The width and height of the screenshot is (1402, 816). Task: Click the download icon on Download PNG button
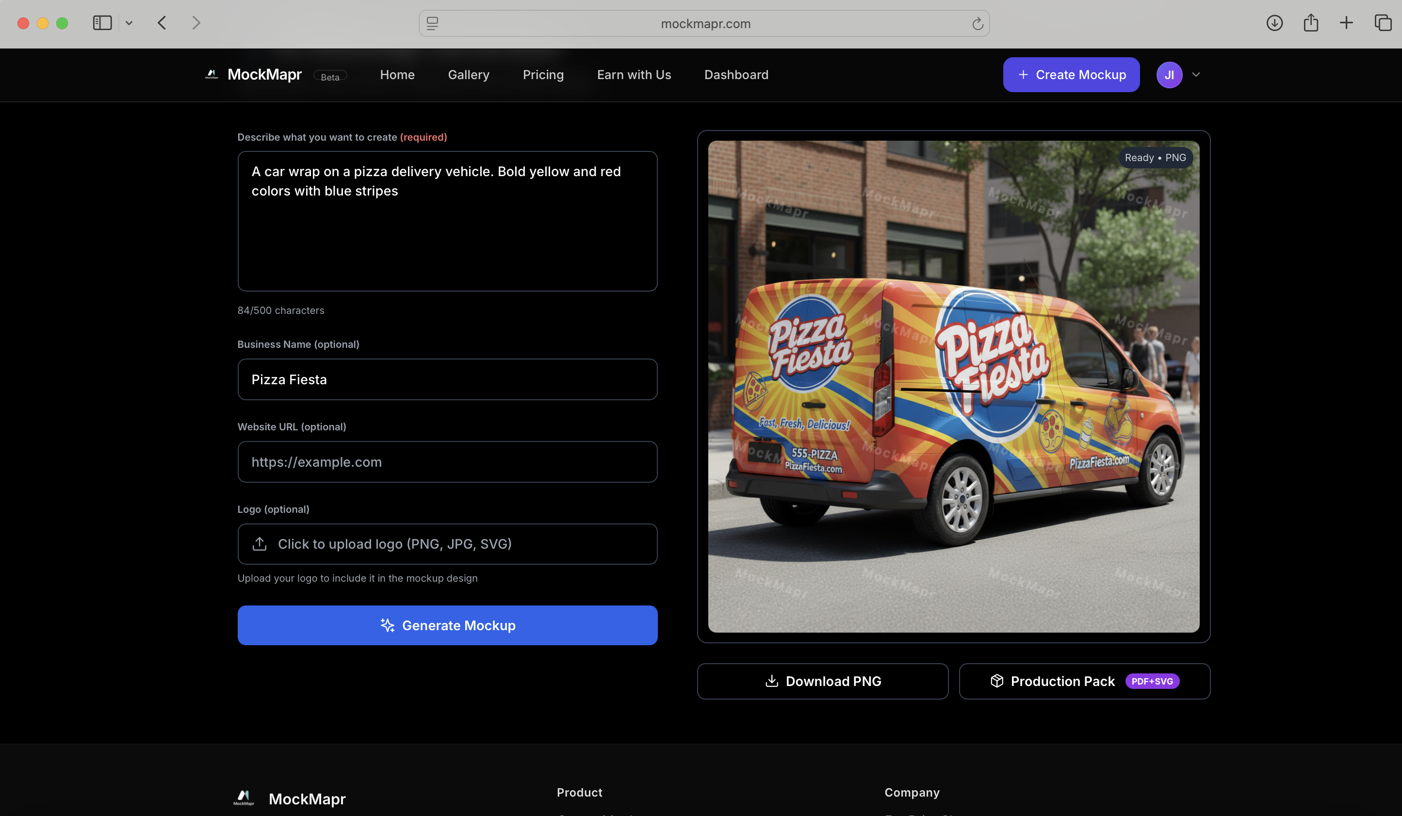[772, 681]
